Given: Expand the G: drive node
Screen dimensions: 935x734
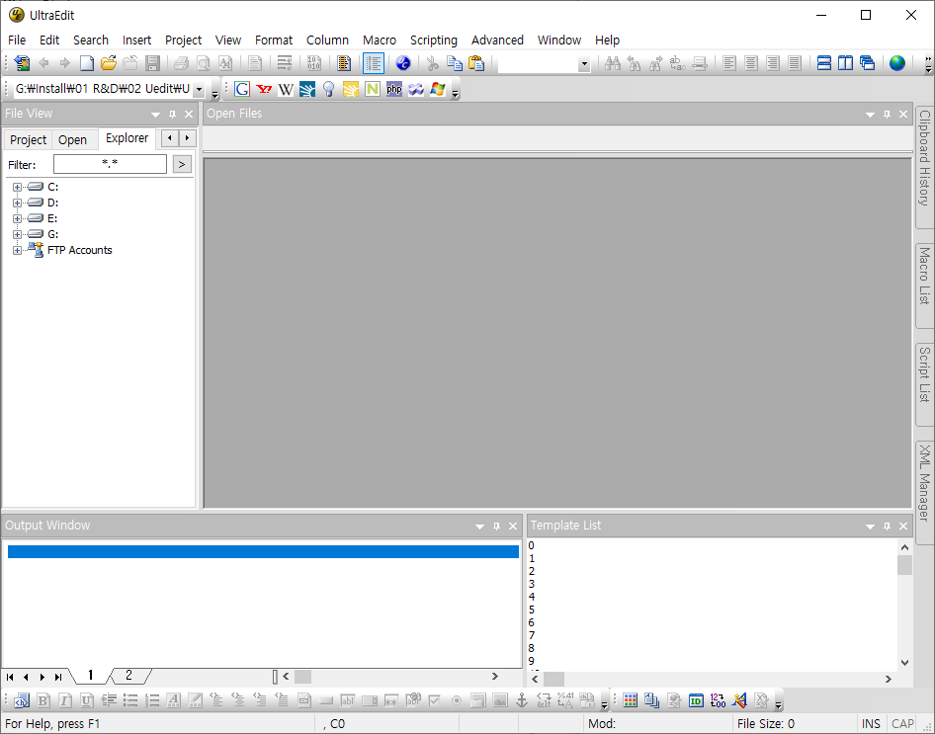Looking at the screenshot, I should pyautogui.click(x=17, y=234).
